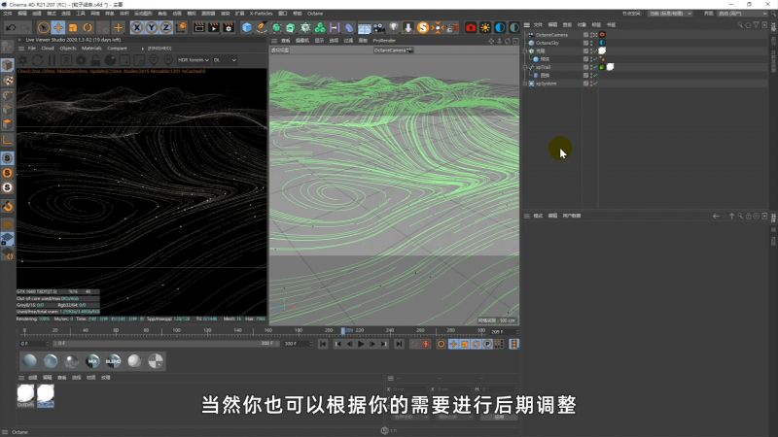Open Live Viewer Cloud menu
Image resolution: width=778 pixels, height=437 pixels.
[x=47, y=48]
